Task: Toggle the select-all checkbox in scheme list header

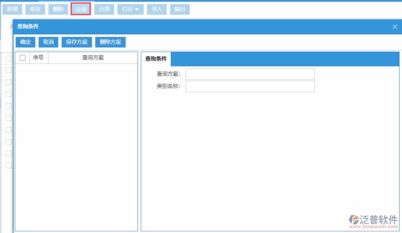Action: point(23,58)
